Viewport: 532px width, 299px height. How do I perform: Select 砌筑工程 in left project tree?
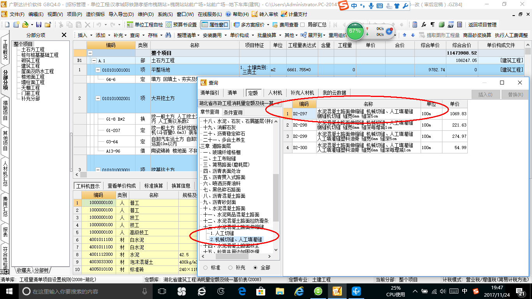coord(30,61)
